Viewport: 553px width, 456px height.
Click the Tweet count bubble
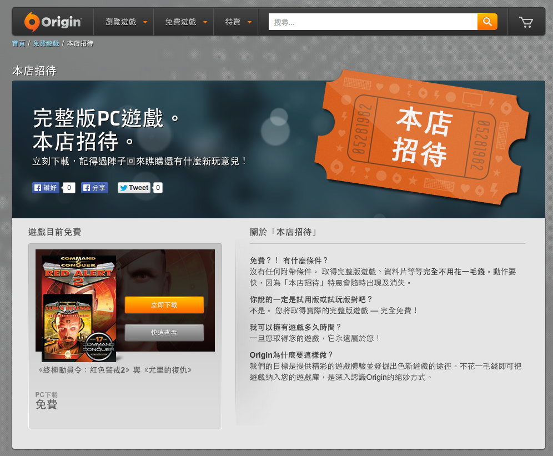(158, 188)
